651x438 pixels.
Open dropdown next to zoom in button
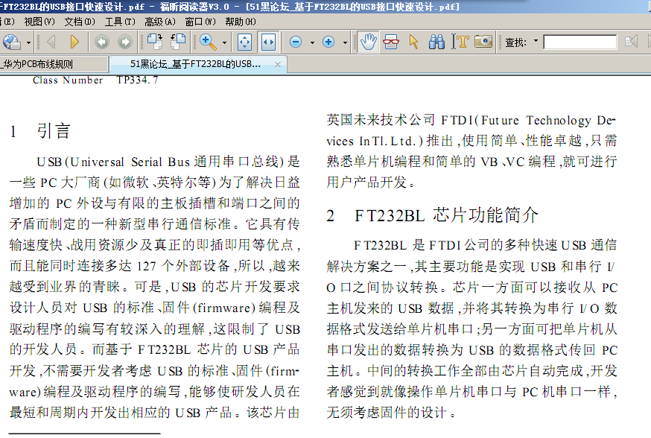tap(345, 42)
